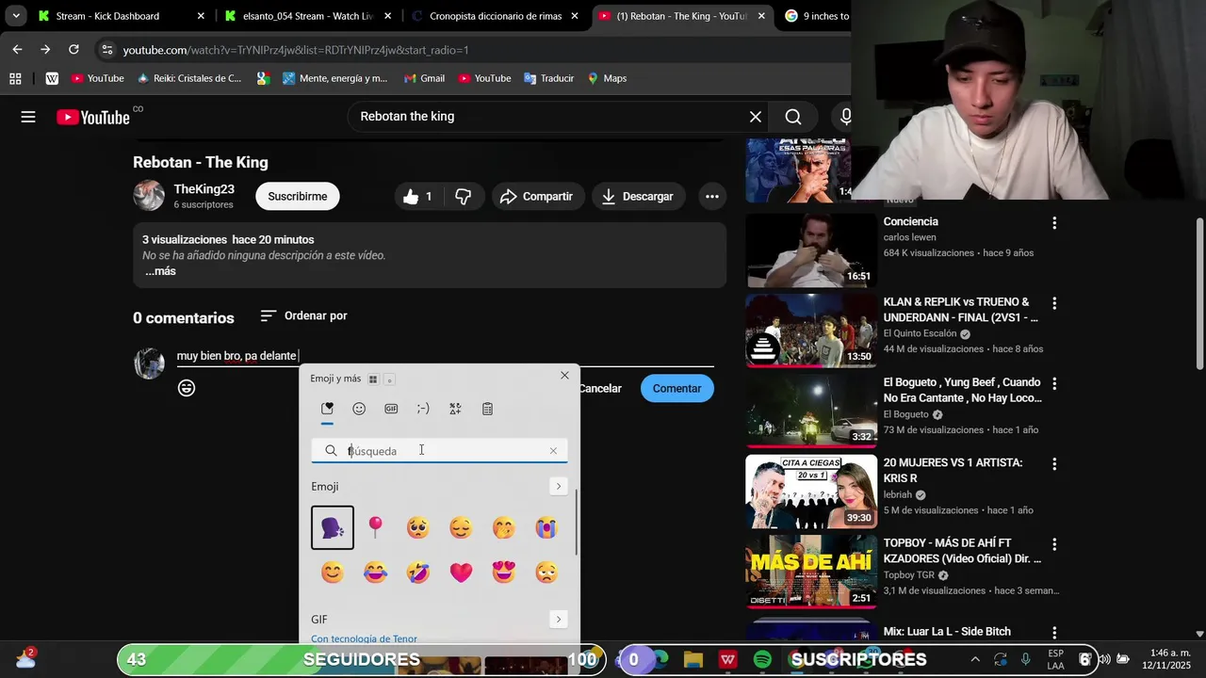Expand the Emoji section arrow
The width and height of the screenshot is (1206, 678).
[x=558, y=487]
